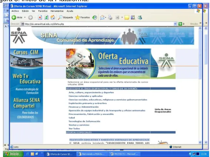Refresh the page with the green arrows icon
The height and width of the screenshot is (157, 210).
click(46, 17)
